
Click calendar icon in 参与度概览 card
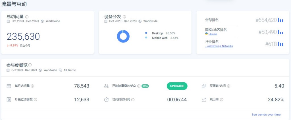8,70
